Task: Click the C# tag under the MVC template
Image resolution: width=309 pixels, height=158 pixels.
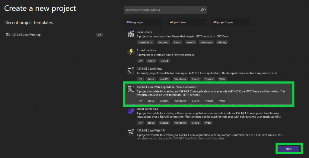Action: (140, 101)
